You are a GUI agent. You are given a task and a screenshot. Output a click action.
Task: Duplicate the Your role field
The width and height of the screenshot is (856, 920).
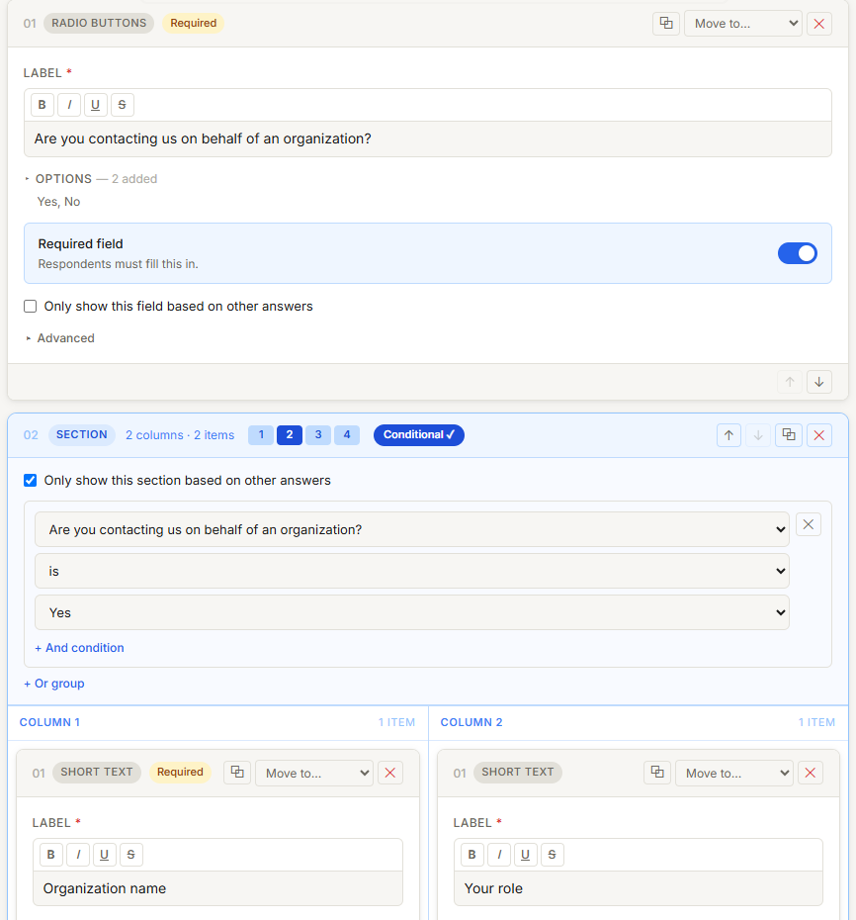click(657, 773)
